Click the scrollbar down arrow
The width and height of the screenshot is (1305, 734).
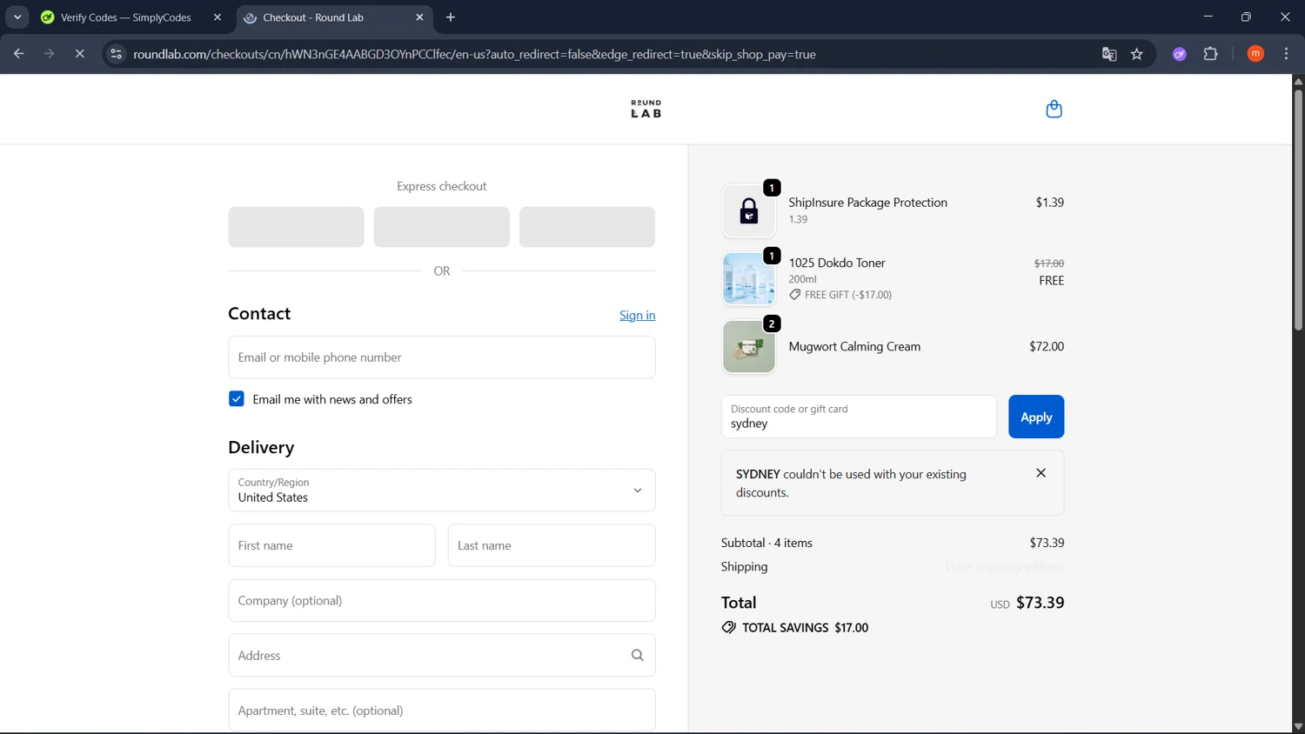(x=1298, y=726)
